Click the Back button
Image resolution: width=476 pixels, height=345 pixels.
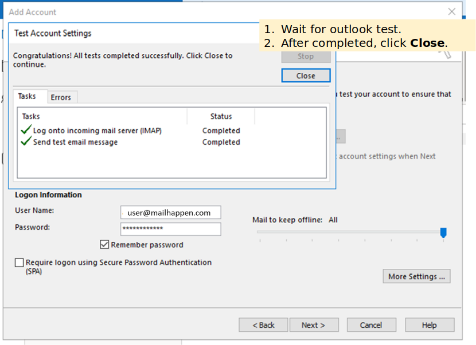tap(263, 325)
